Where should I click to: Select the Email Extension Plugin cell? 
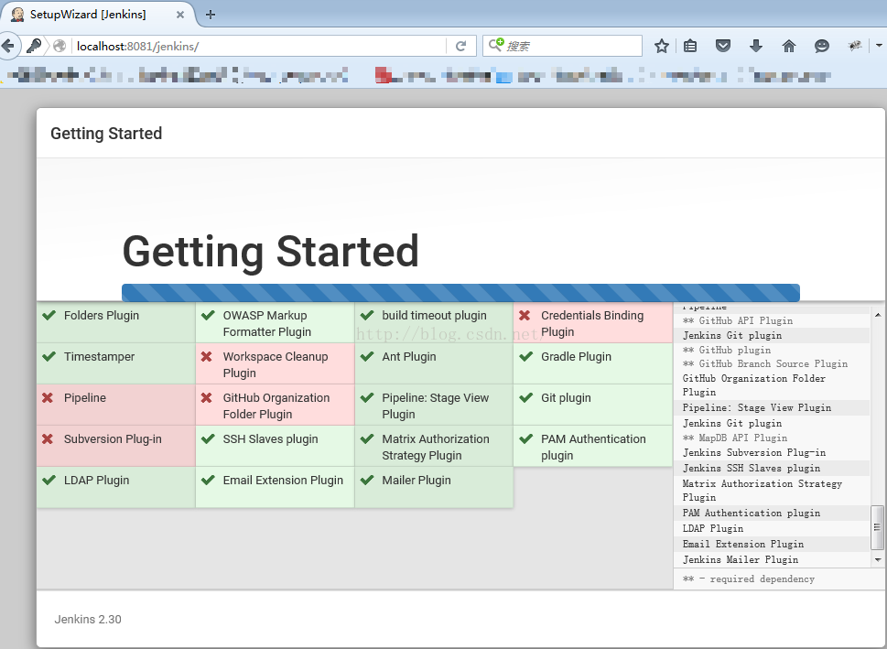pyautogui.click(x=275, y=487)
